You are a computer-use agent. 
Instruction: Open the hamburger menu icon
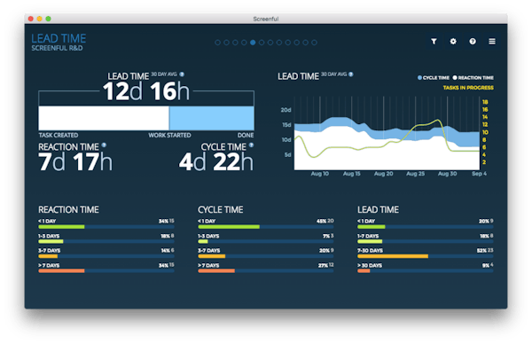(x=492, y=42)
